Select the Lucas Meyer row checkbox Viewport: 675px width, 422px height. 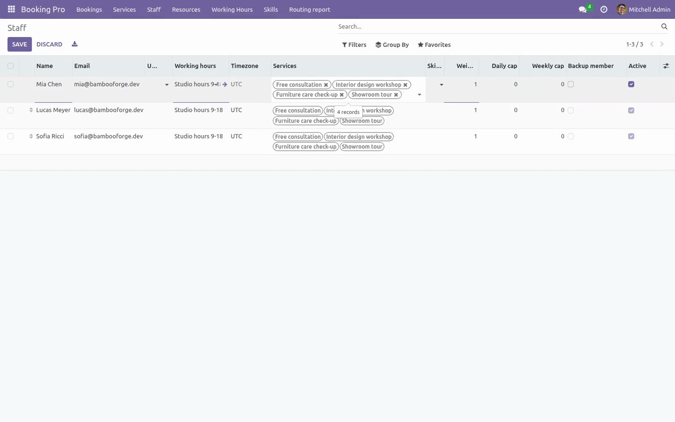pyautogui.click(x=11, y=110)
